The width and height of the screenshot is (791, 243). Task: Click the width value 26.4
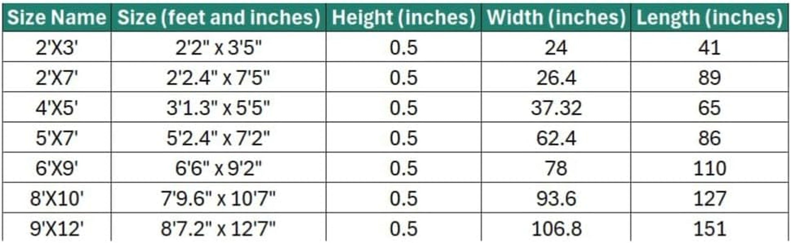point(556,78)
